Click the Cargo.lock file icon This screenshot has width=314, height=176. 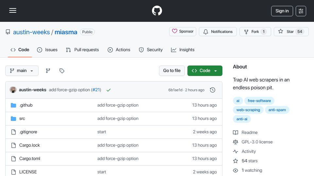pos(13,145)
